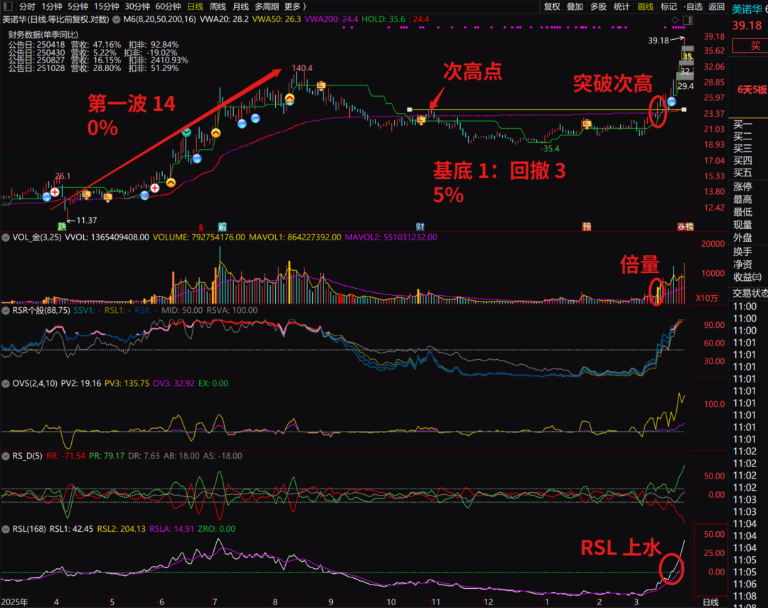Select the 日线 daily tab
This screenshot has width=768, height=608.
(196, 6)
